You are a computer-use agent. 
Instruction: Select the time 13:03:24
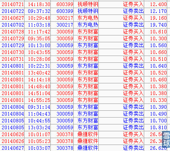coord(39,128)
